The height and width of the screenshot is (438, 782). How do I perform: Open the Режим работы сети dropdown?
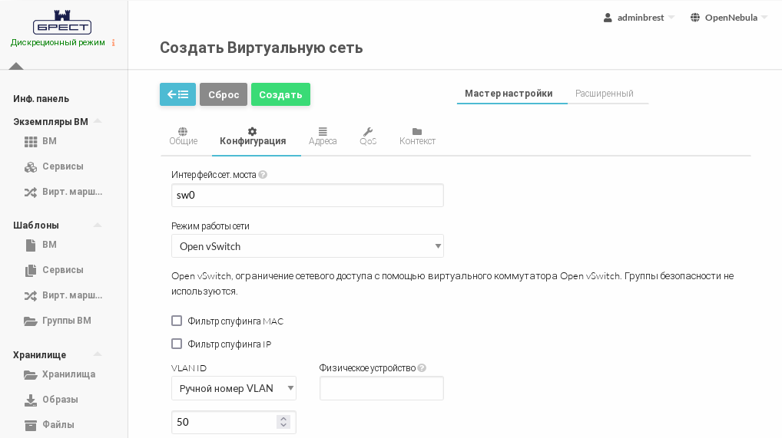click(x=307, y=246)
